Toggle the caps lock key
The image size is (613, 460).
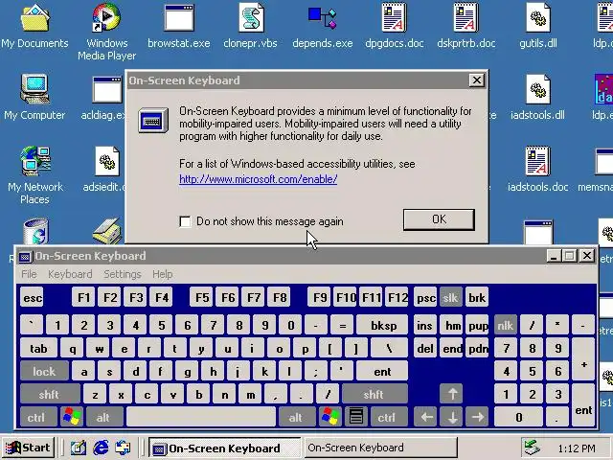(44, 371)
